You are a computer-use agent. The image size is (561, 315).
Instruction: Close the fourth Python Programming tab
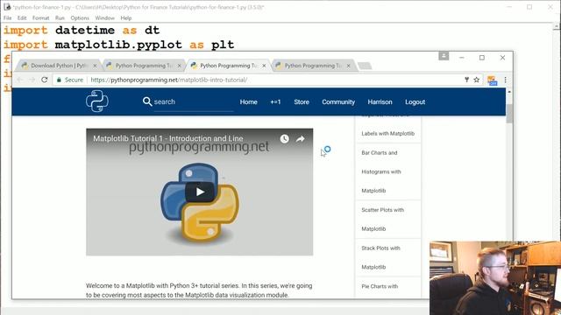[x=349, y=66]
